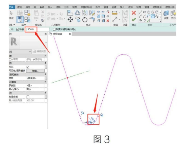
Task: Select the Mirror Draw Axis tool
Action: (92, 13)
